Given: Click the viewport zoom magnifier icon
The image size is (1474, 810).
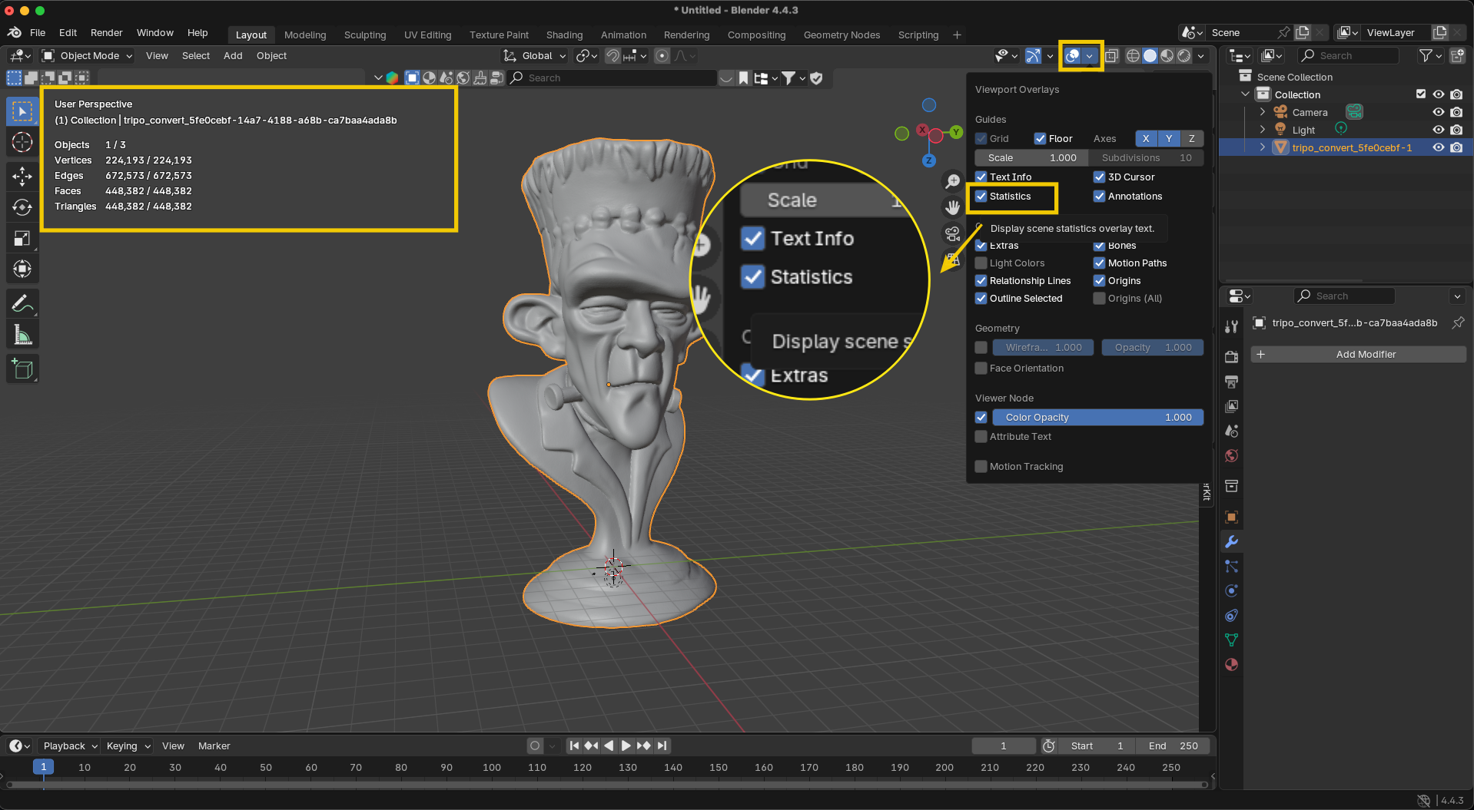Looking at the screenshot, I should 953,181.
